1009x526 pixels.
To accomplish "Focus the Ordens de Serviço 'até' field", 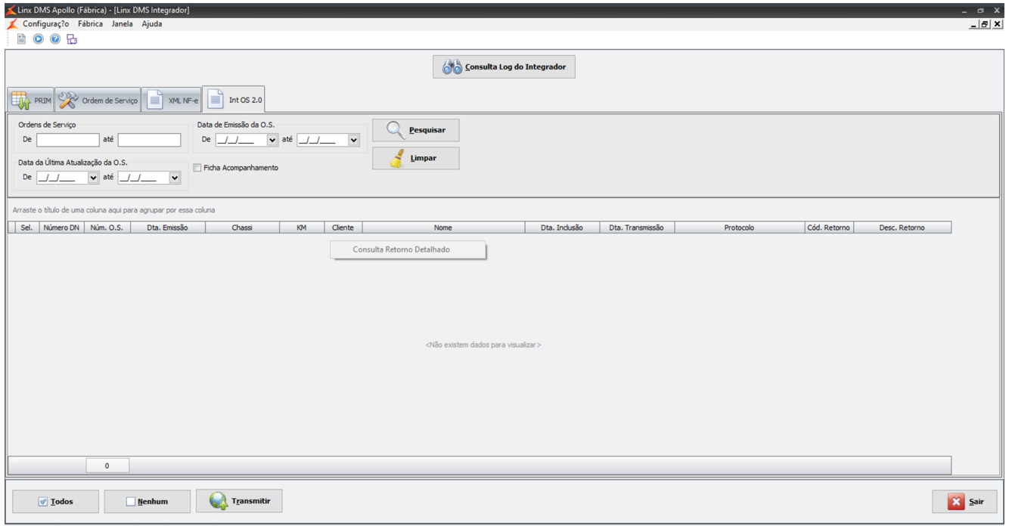I will click(x=150, y=140).
